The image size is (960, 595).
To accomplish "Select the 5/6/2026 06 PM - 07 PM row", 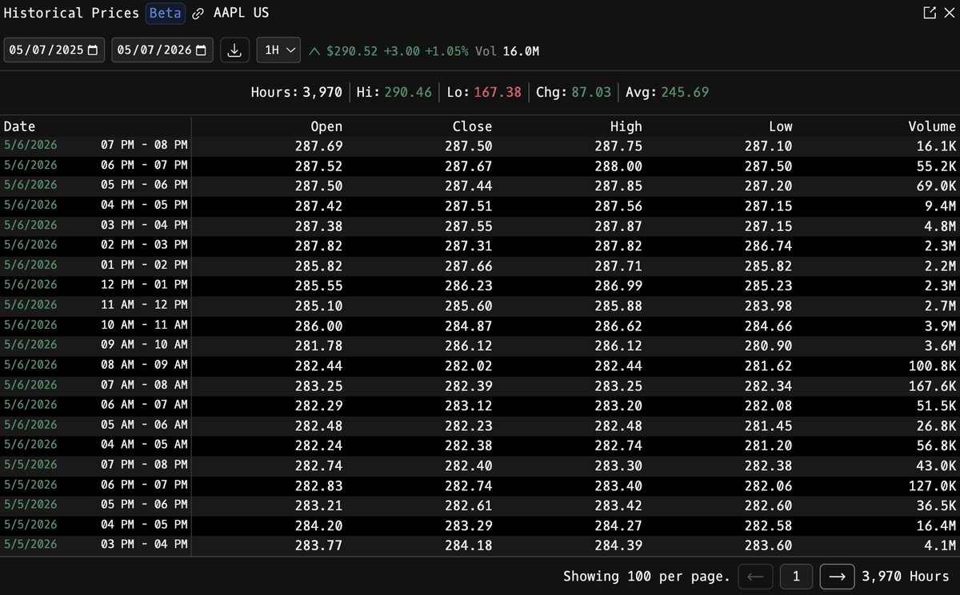I will (x=480, y=166).
